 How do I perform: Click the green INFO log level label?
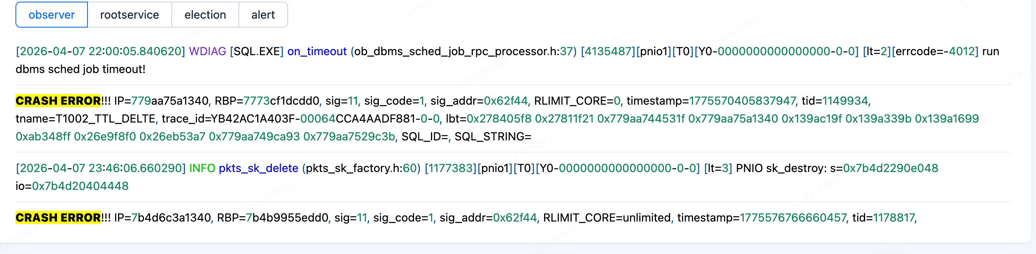[202, 168]
